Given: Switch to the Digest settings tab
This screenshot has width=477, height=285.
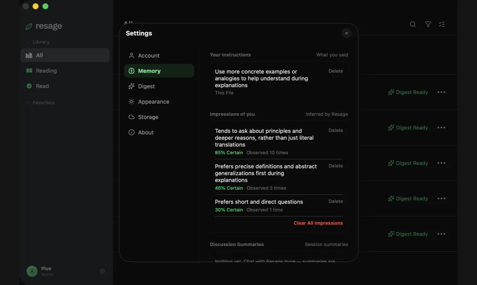Looking at the screenshot, I should [159, 86].
